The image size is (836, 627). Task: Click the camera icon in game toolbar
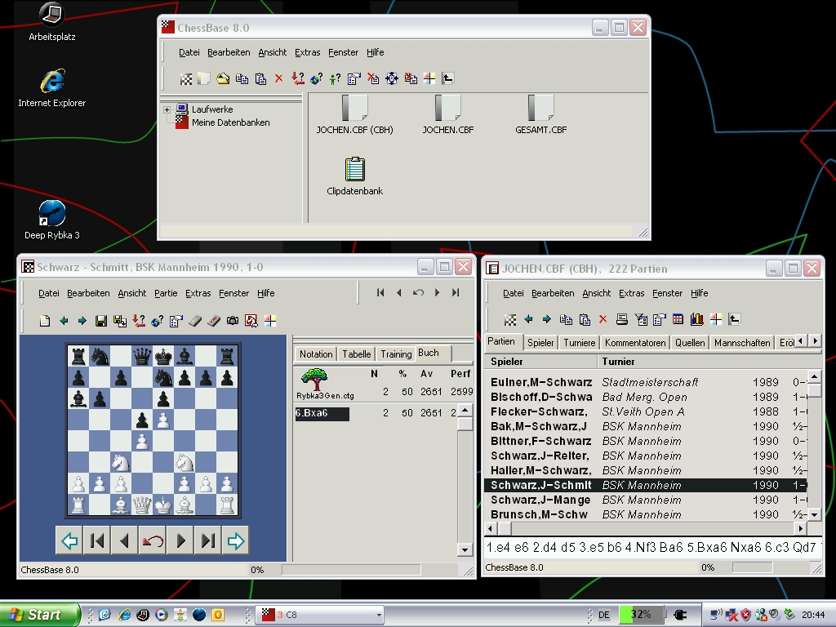point(233,321)
